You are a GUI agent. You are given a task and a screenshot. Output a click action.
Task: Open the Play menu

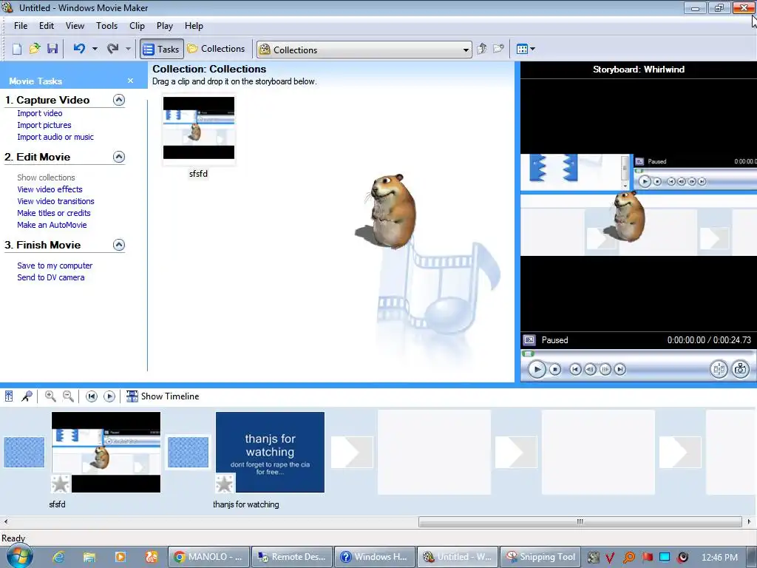click(165, 26)
